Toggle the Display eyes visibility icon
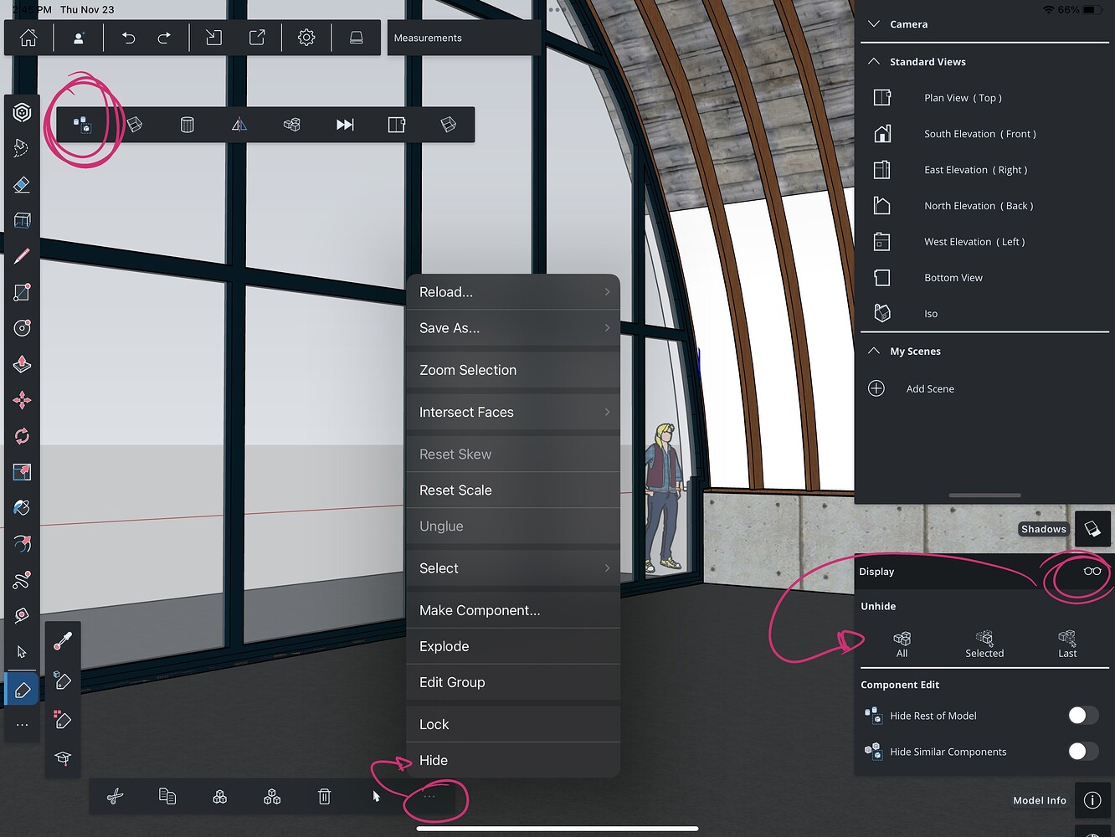 point(1092,571)
